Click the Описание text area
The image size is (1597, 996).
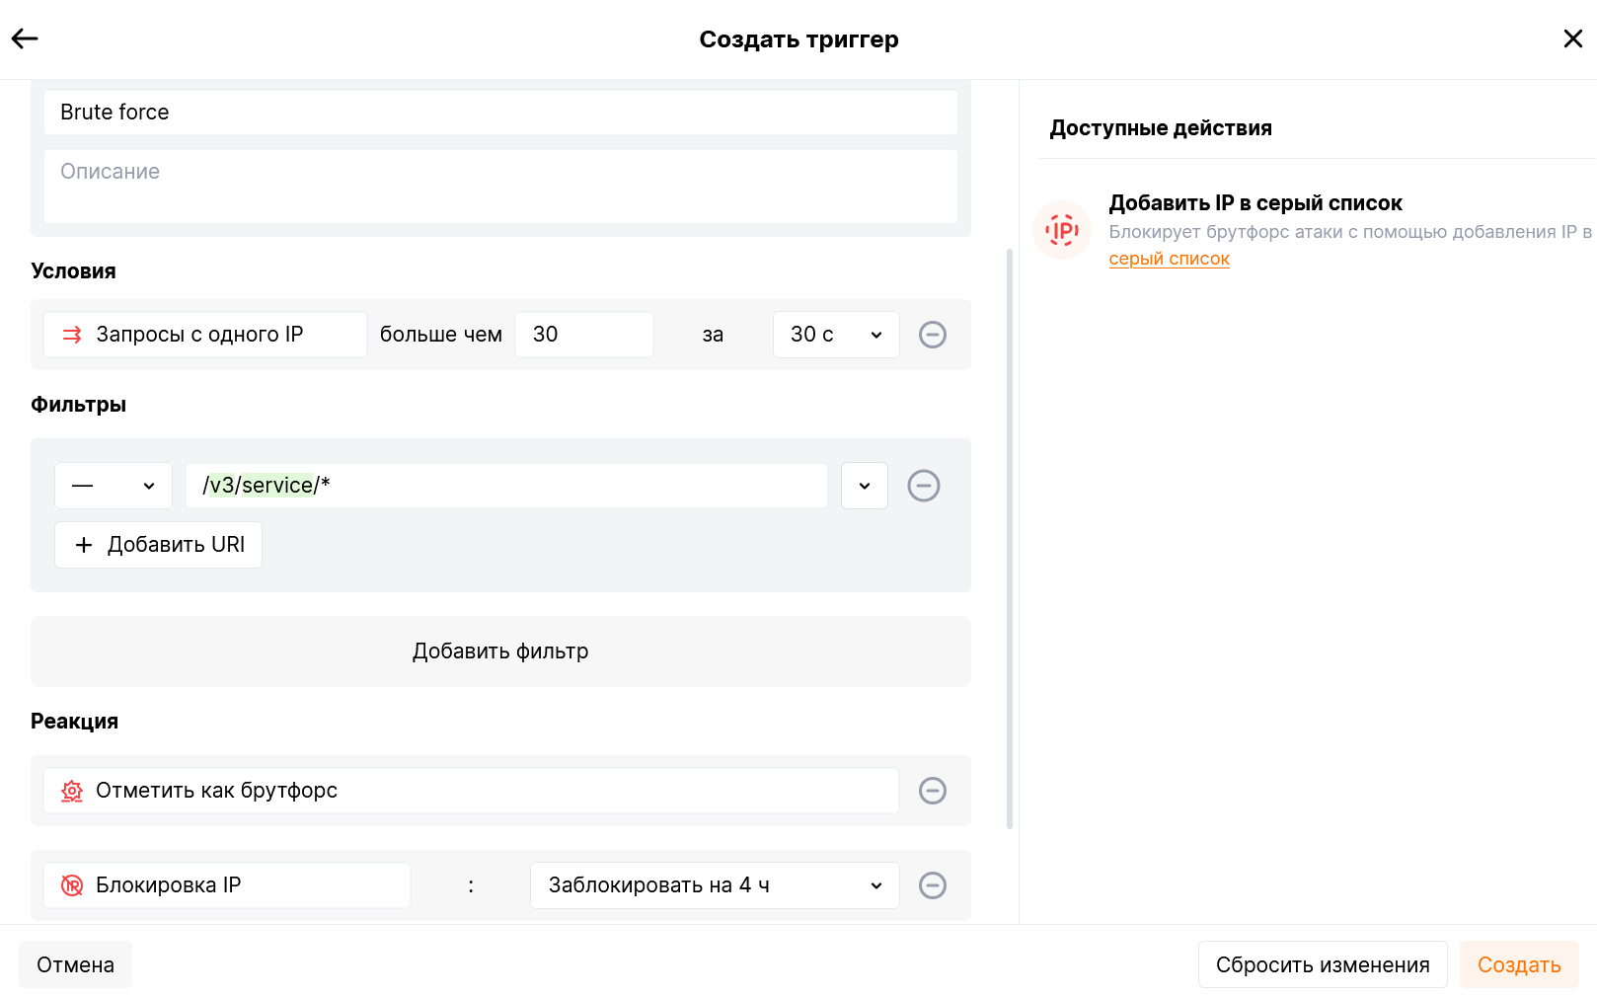[500, 187]
